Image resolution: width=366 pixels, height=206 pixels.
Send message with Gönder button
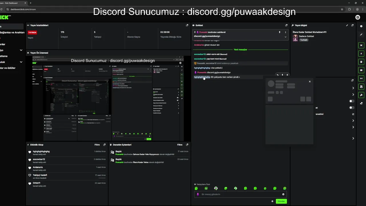pos(281,201)
